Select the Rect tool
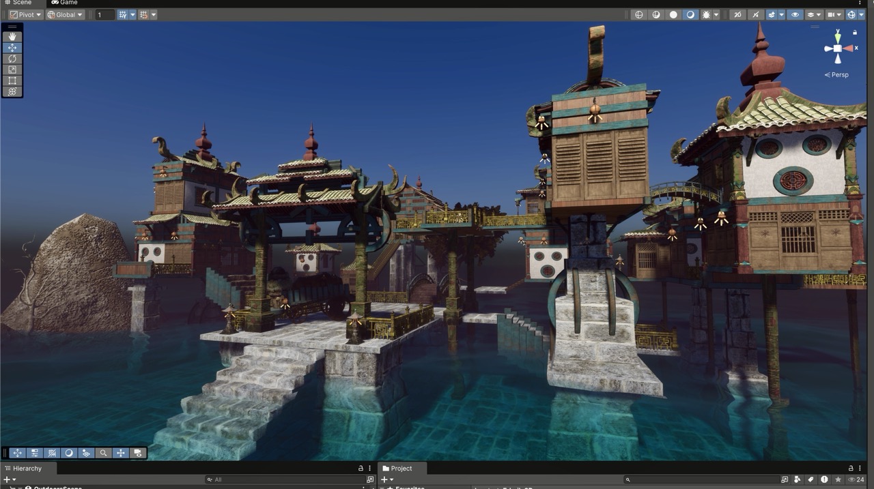This screenshot has width=874, height=489. click(x=12, y=80)
